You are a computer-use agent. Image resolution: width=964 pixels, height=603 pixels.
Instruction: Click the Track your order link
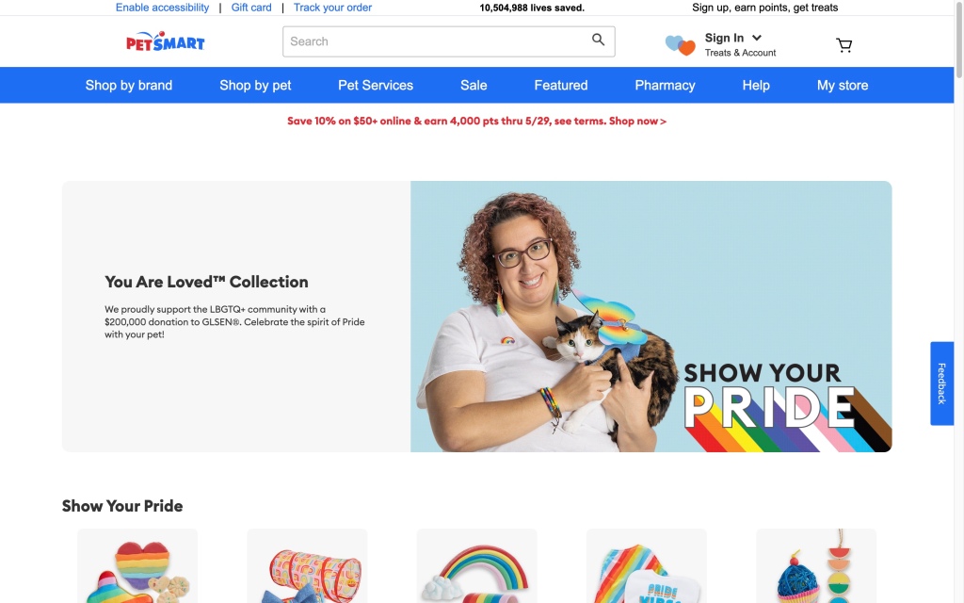pyautogui.click(x=332, y=8)
